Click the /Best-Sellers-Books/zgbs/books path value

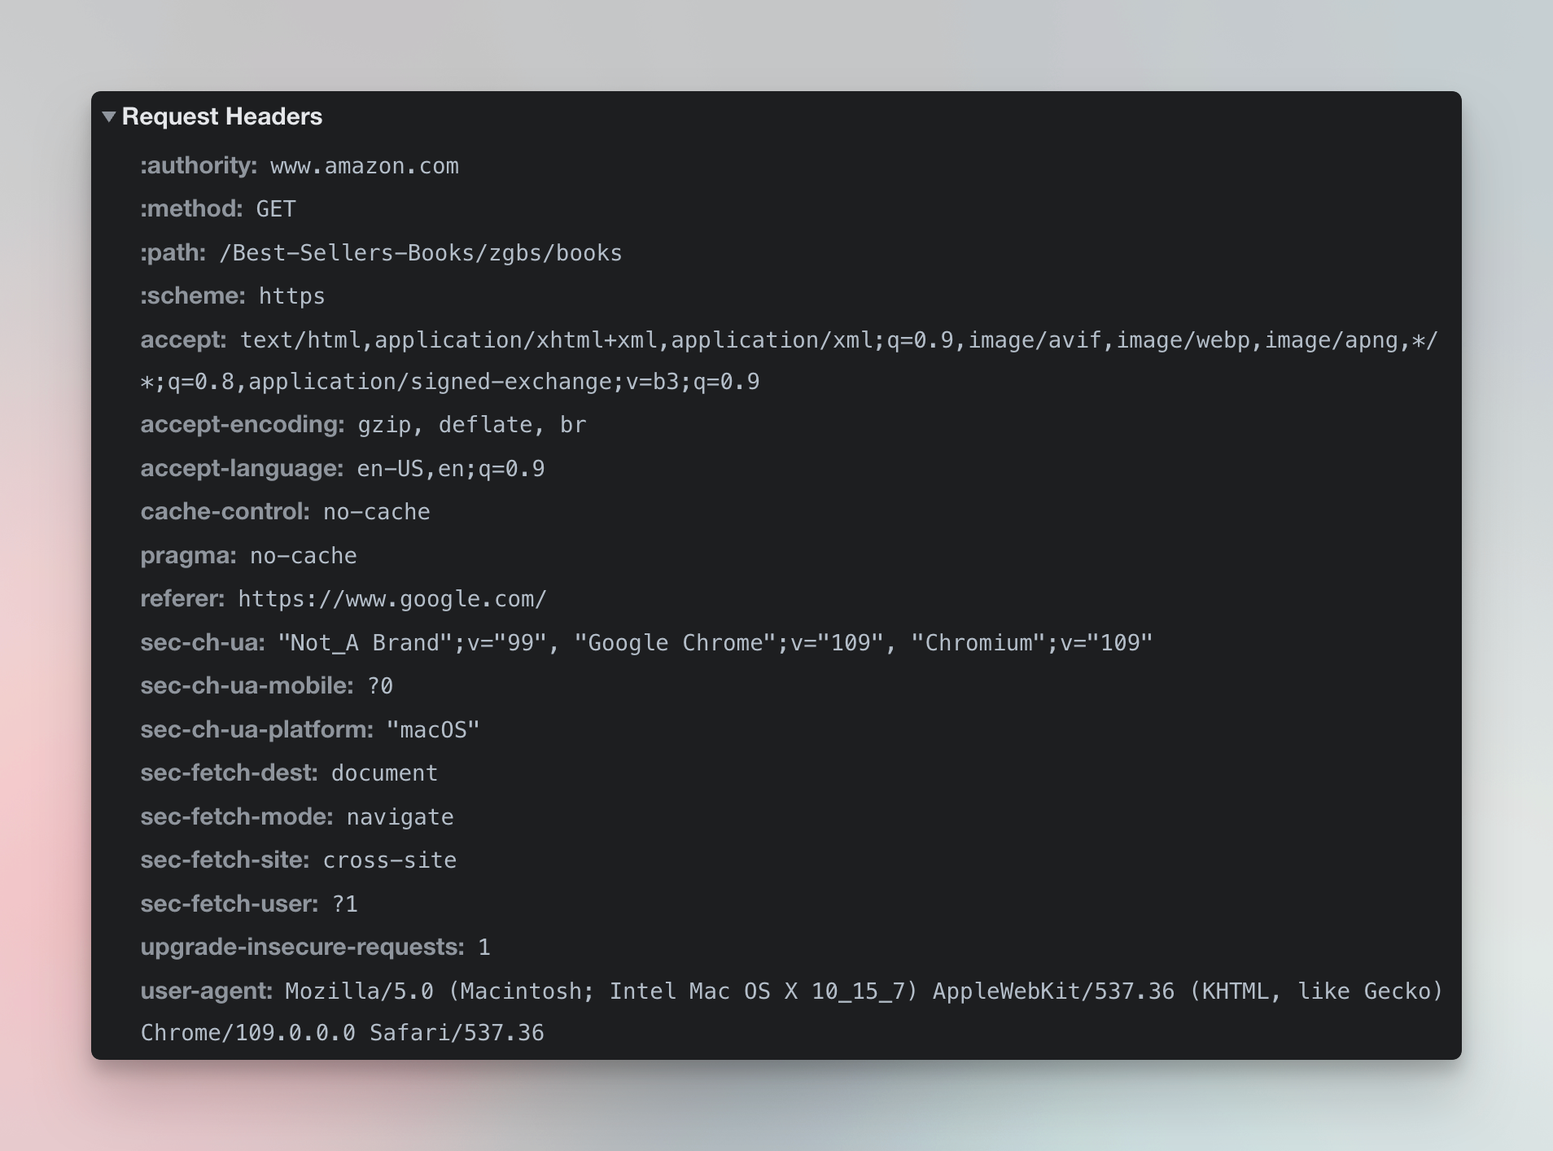[421, 253]
